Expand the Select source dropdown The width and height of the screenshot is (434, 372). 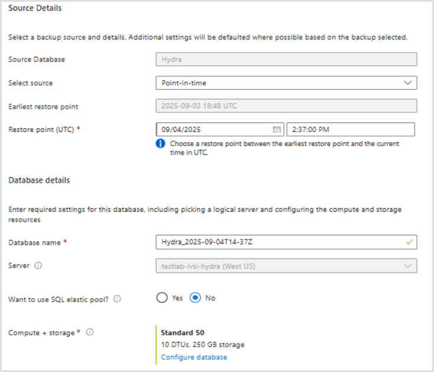point(286,83)
